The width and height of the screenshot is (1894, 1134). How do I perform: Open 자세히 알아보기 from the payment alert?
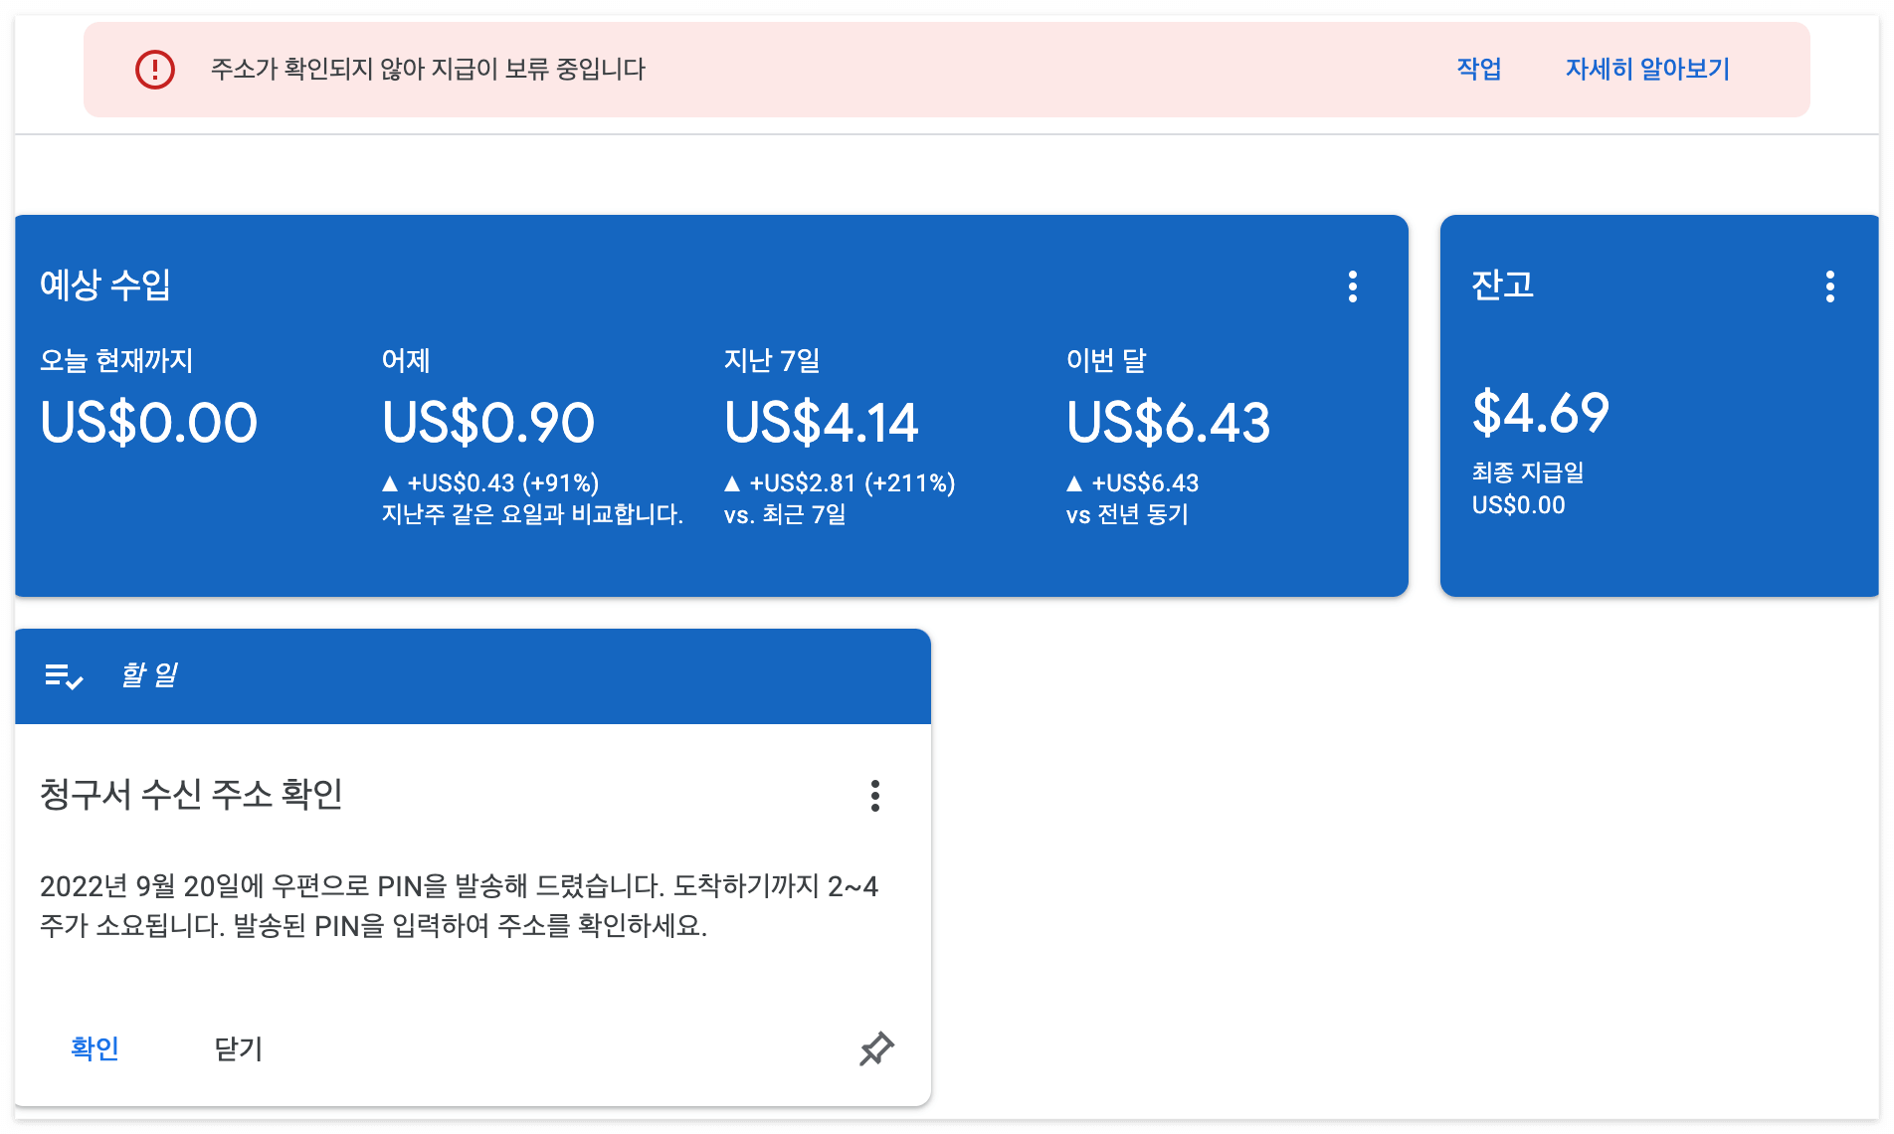1646,70
